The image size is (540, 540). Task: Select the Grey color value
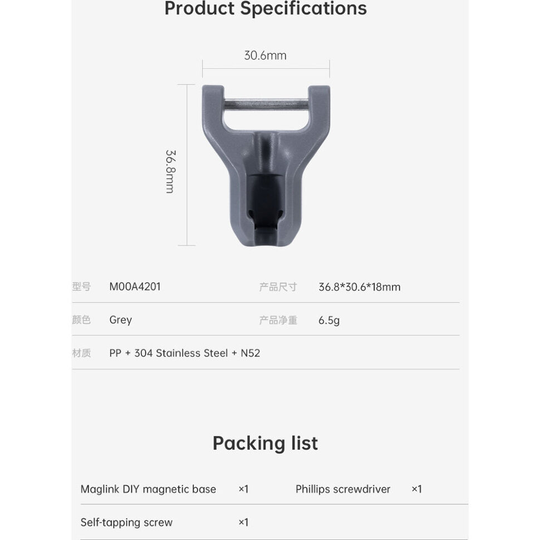[120, 320]
